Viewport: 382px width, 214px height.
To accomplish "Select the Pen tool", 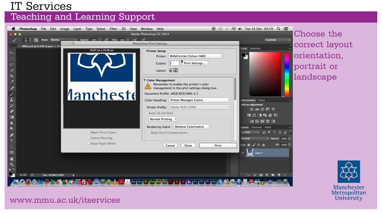I will (12, 135).
